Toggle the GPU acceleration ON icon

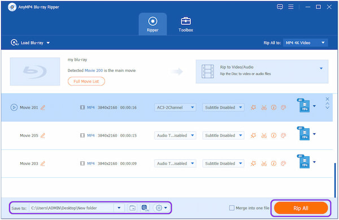pyautogui.click(x=145, y=208)
